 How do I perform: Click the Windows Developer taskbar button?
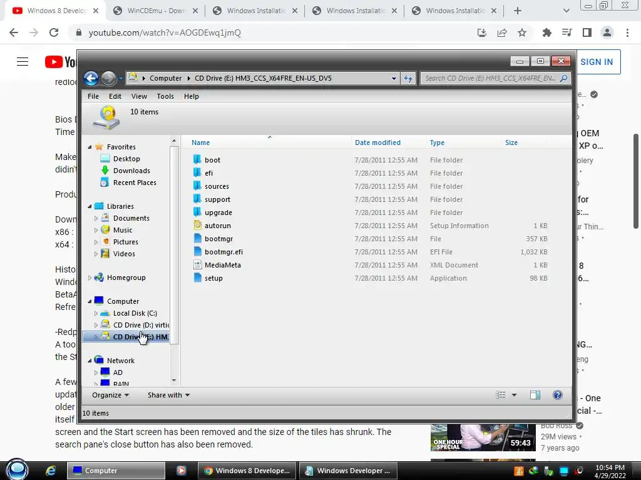349,471
